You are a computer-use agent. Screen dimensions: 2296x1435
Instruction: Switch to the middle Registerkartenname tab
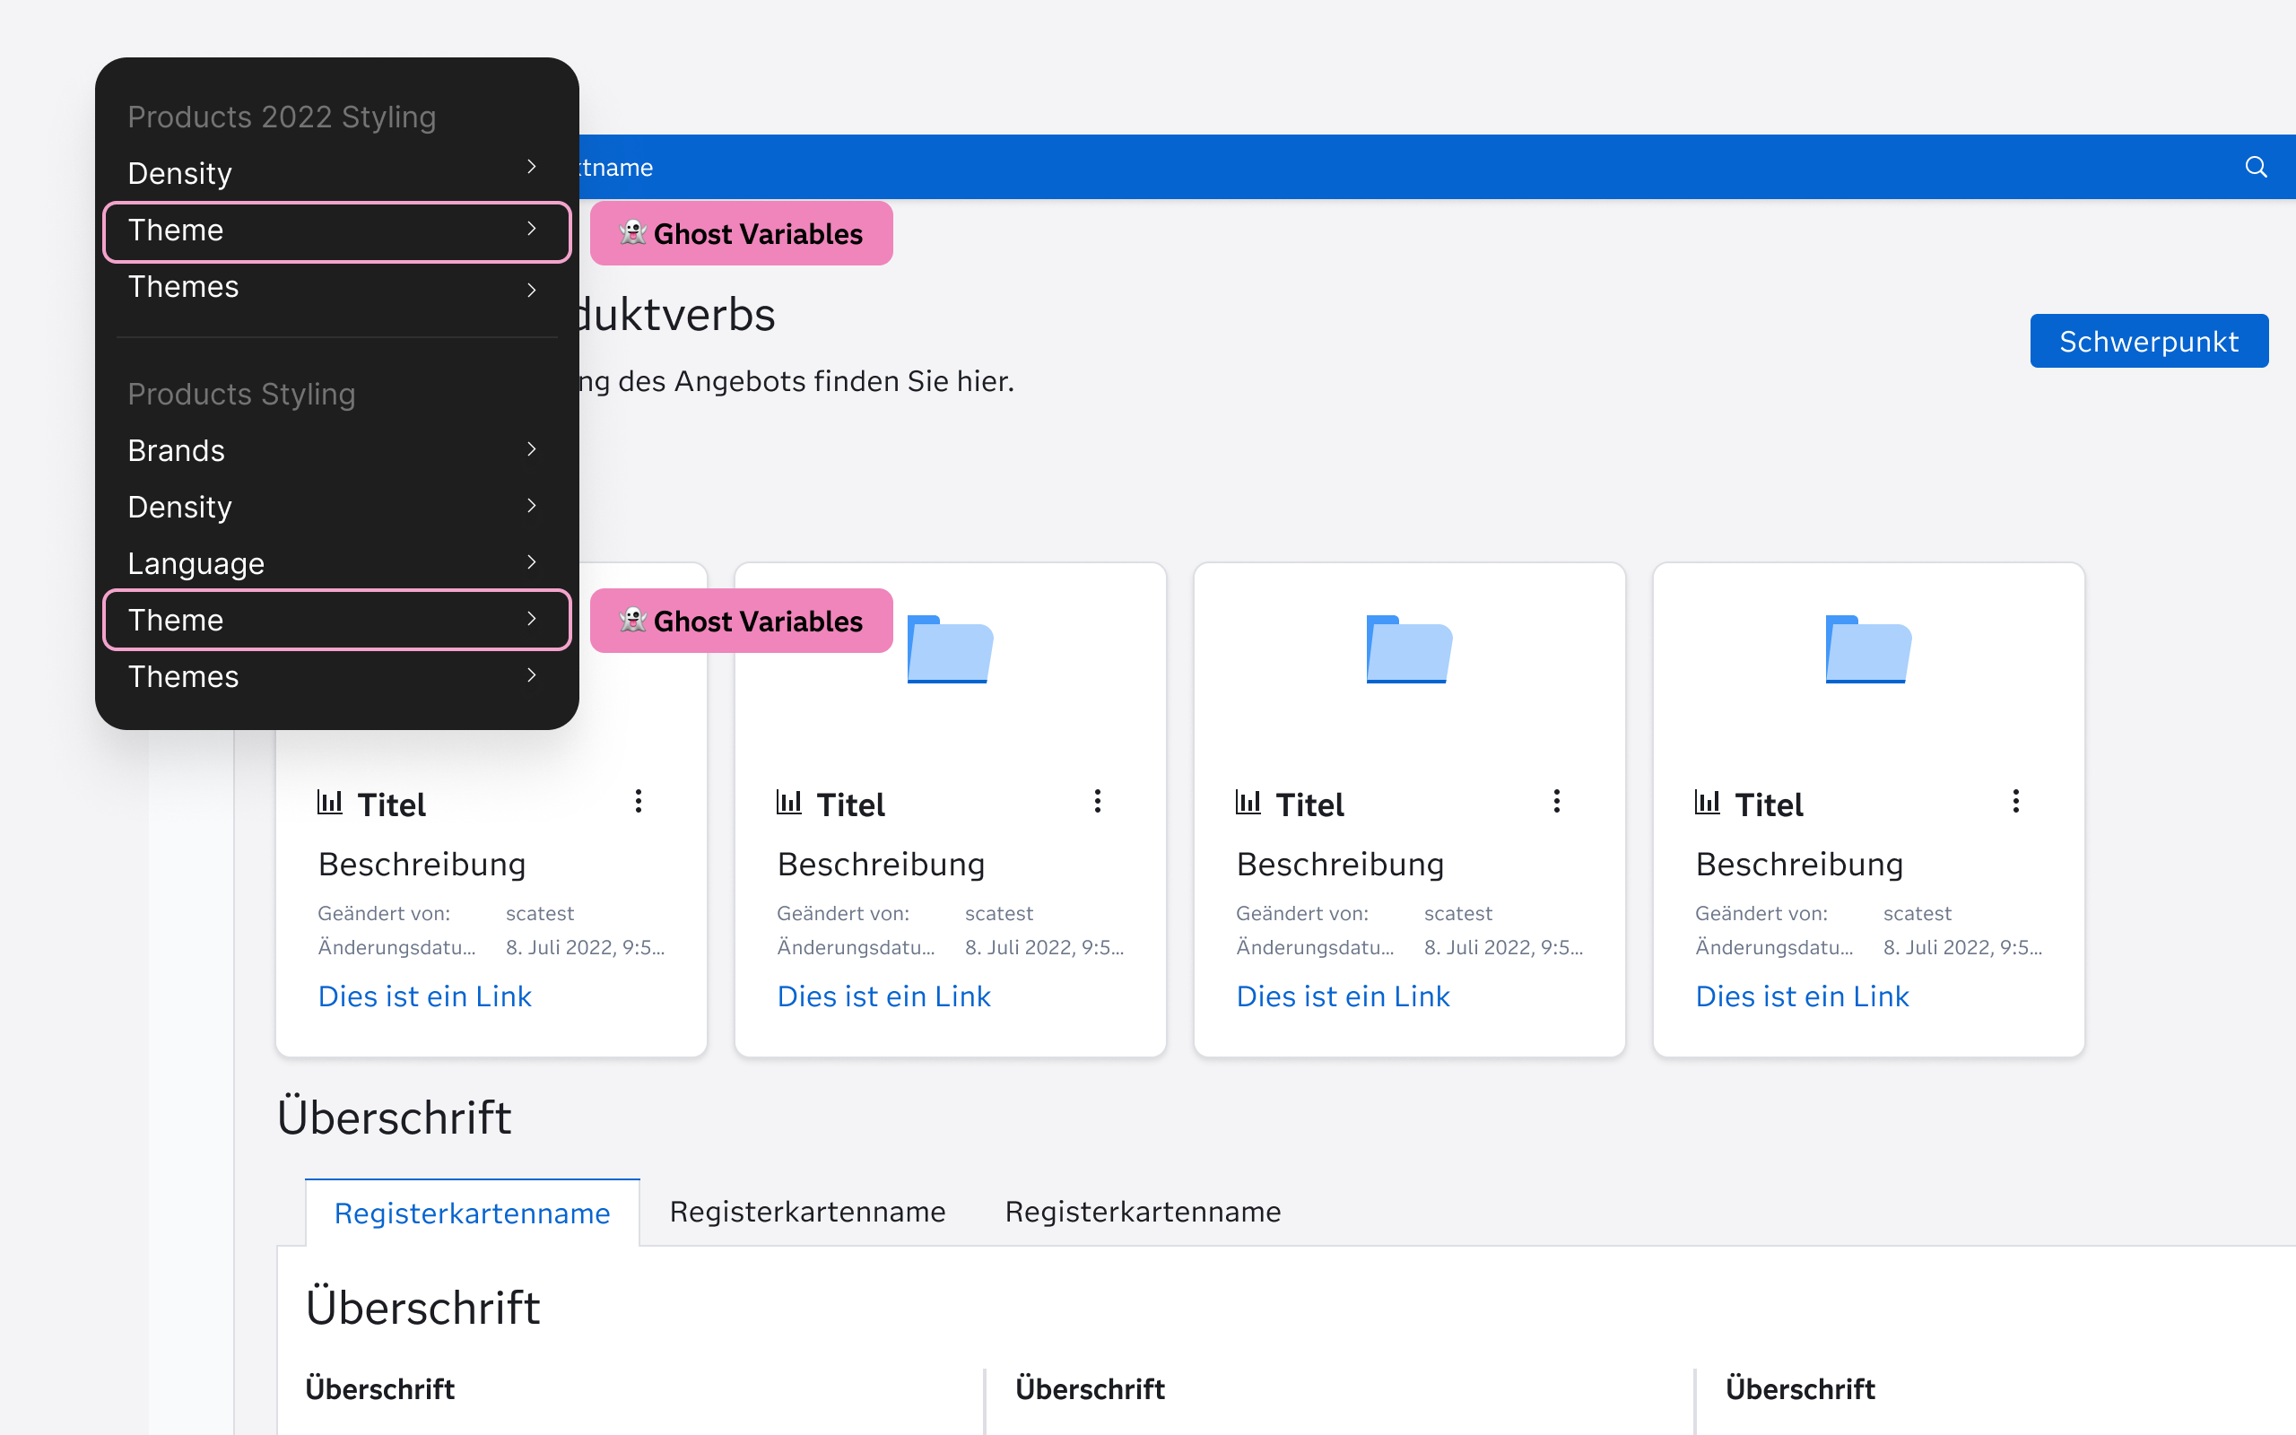[807, 1211]
